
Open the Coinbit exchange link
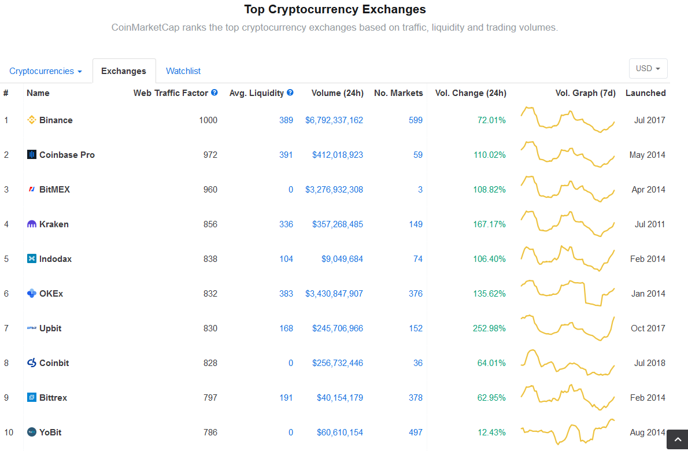coord(54,363)
